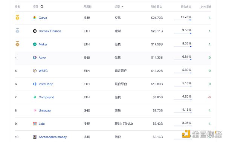Click the Compound logo icon
Viewport: 226px width, 142px height.
tap(35, 97)
